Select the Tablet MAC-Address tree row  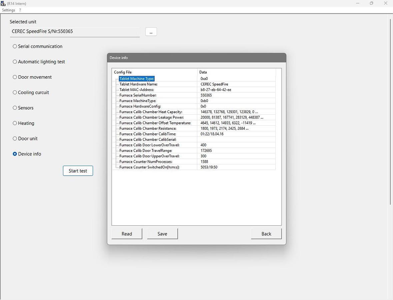tap(137, 90)
